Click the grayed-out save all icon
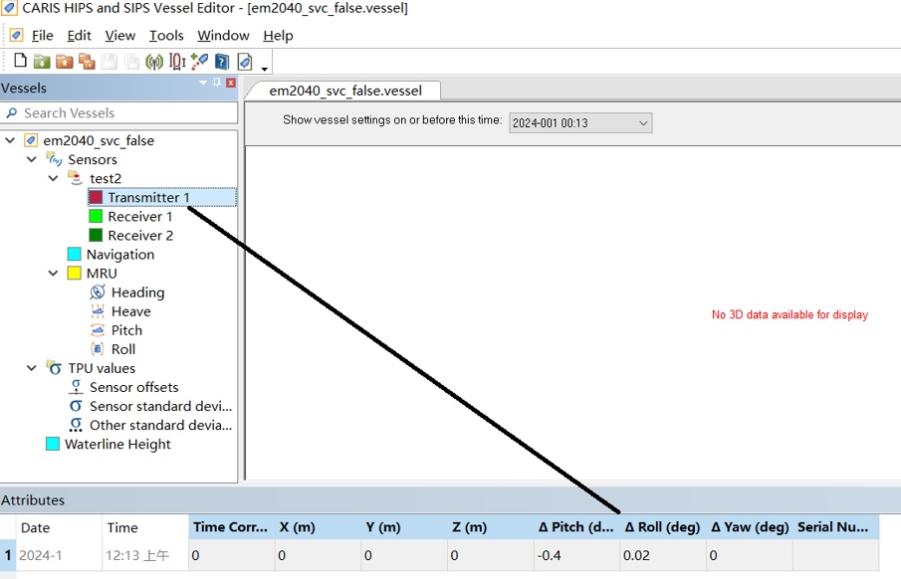The image size is (901, 579). [x=131, y=61]
